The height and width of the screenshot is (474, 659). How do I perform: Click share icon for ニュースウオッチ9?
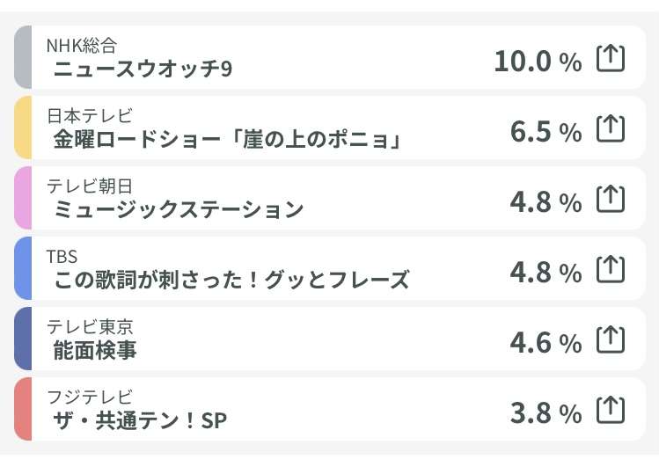pyautogui.click(x=611, y=58)
